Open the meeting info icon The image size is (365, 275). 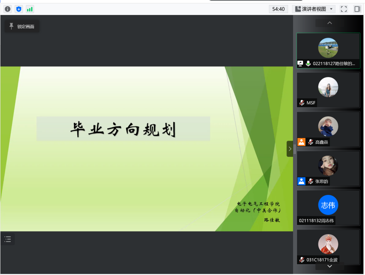(x=8, y=9)
